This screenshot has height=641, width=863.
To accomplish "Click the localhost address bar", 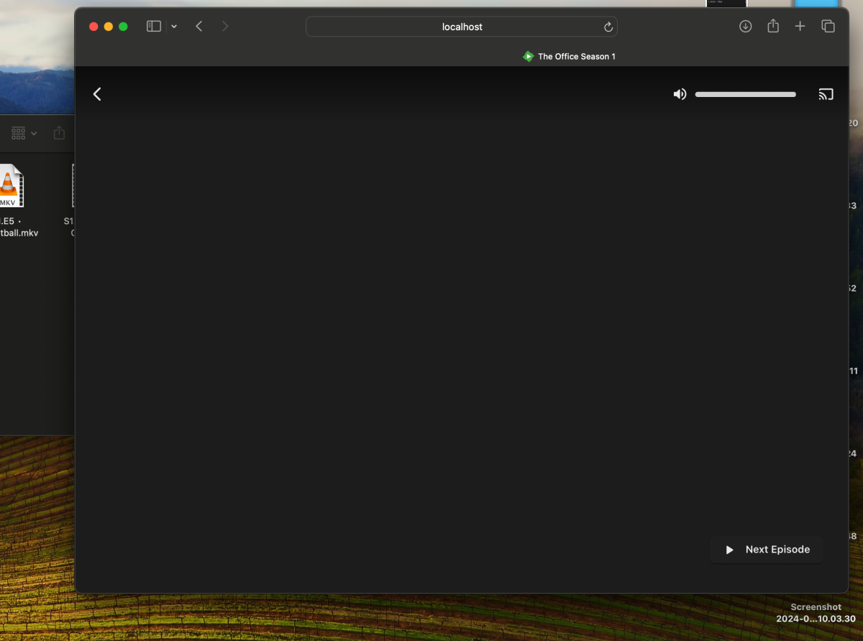I will (462, 27).
